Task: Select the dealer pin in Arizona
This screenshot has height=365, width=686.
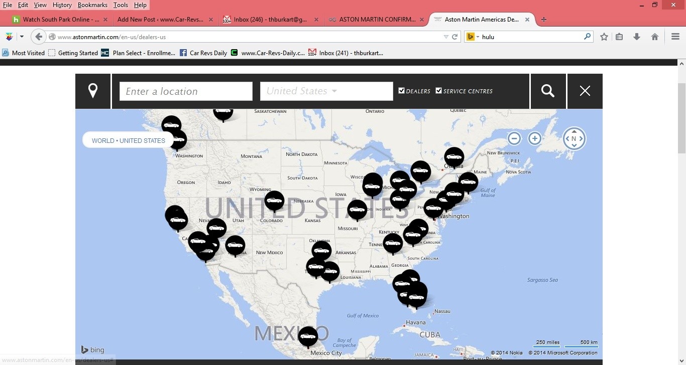Action: pyautogui.click(x=235, y=246)
